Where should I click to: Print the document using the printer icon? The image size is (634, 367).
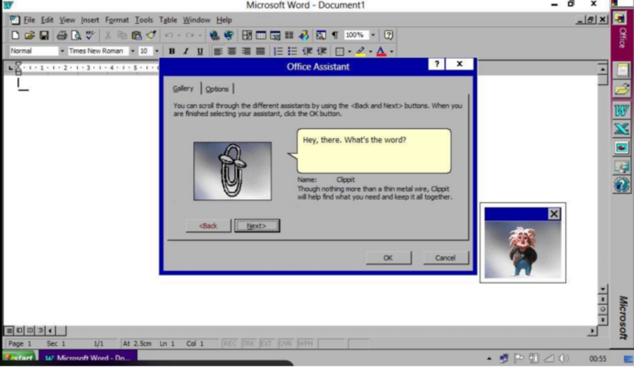pyautogui.click(x=62, y=35)
